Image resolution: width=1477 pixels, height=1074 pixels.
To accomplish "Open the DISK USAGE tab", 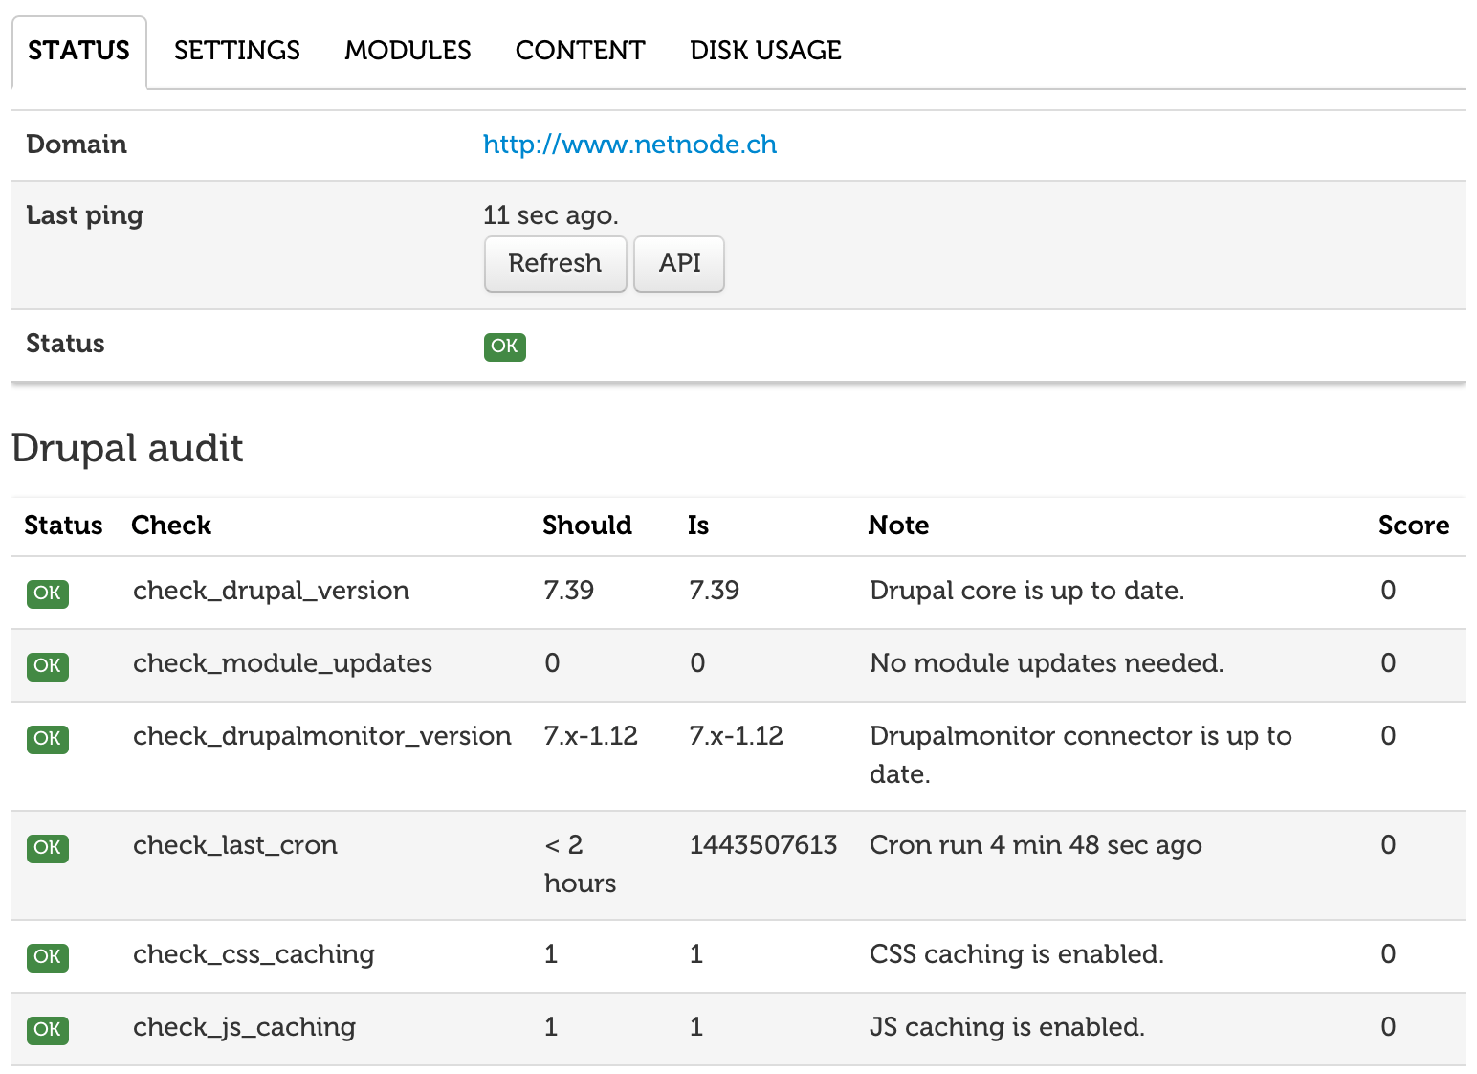I will tap(765, 50).
